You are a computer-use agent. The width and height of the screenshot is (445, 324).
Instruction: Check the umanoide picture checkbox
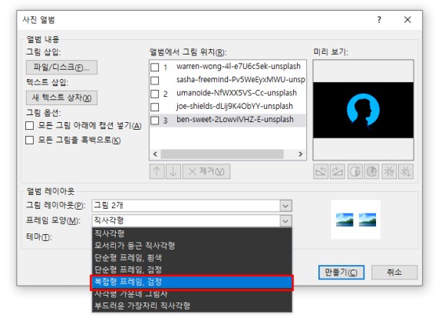(x=155, y=94)
